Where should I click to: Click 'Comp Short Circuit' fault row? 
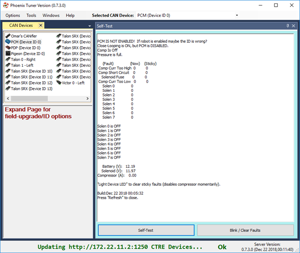[123, 73]
